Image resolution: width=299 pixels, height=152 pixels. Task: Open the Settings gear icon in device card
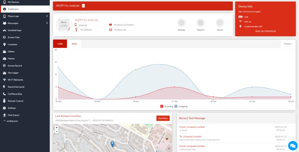(x=181, y=22)
